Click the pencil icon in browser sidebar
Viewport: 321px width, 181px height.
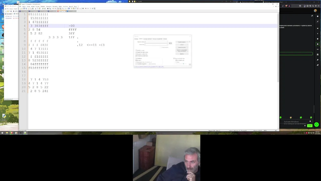click(317, 22)
